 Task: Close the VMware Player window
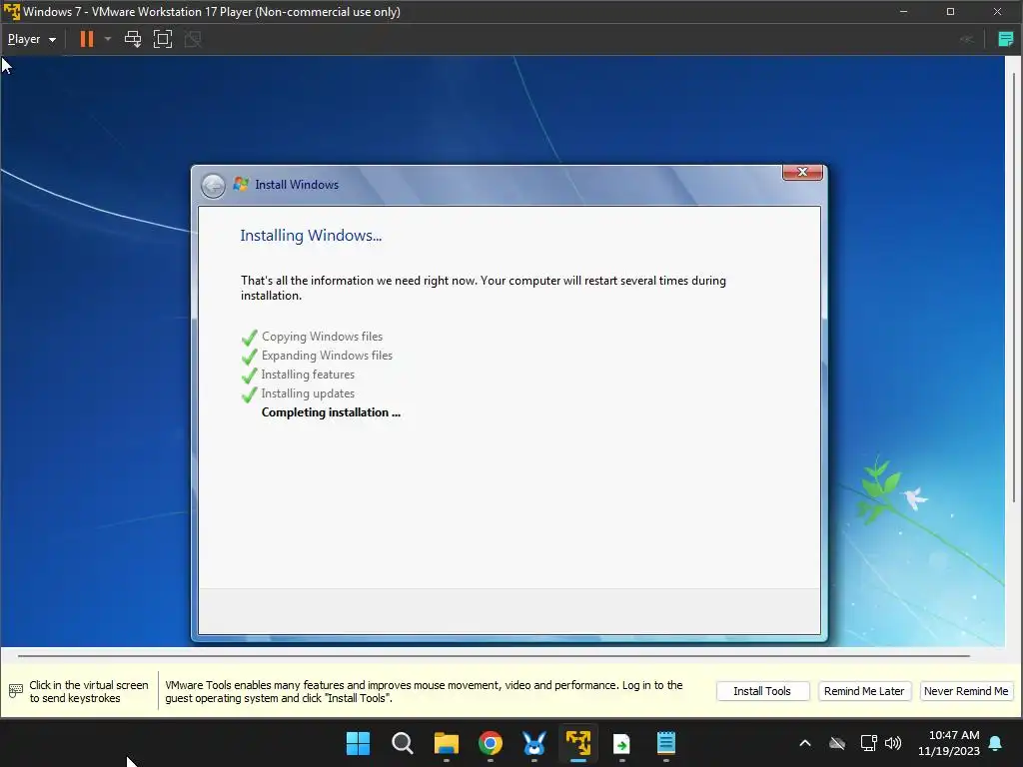(x=998, y=12)
